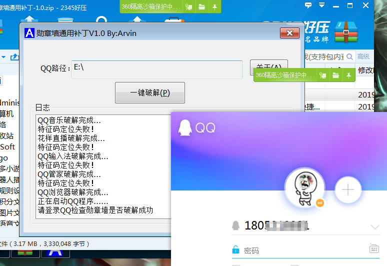Click the penguin icon beside account number
Viewport: 387px width, 266px height.
point(235,225)
